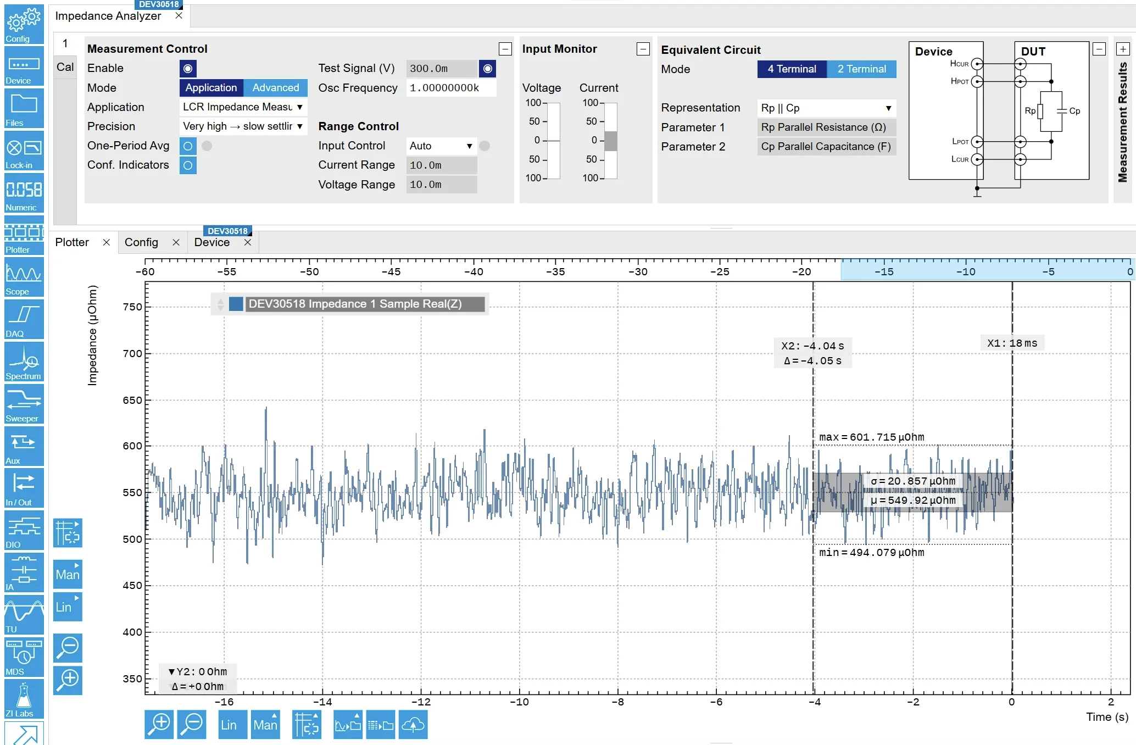1136x745 pixels.
Task: Toggle the Test Signal enable button
Action: pyautogui.click(x=487, y=69)
